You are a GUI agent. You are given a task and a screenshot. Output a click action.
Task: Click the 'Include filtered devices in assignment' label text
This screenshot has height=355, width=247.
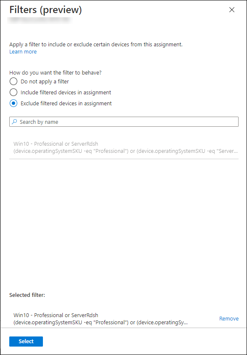(x=66, y=92)
